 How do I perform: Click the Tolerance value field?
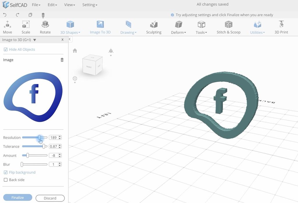54,146
